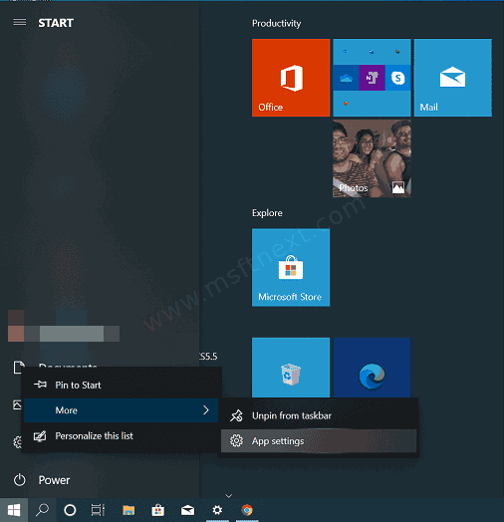The height and width of the screenshot is (522, 504).
Task: Open the Photos tile
Action: pyautogui.click(x=372, y=158)
